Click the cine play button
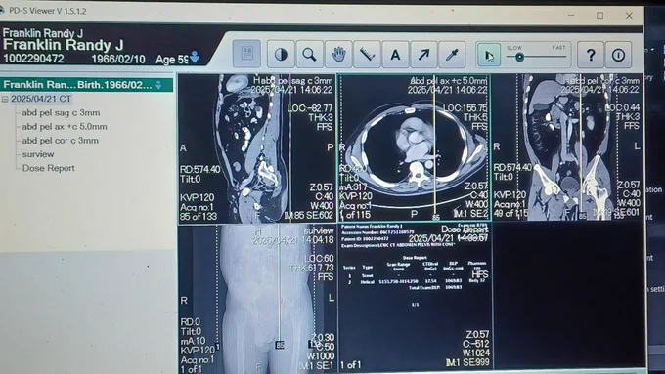This screenshot has width=665, height=374. (x=489, y=55)
